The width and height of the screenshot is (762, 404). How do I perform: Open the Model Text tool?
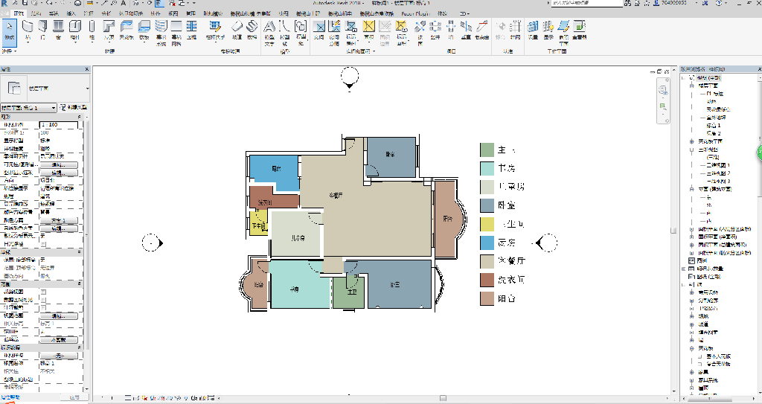pyautogui.click(x=269, y=31)
